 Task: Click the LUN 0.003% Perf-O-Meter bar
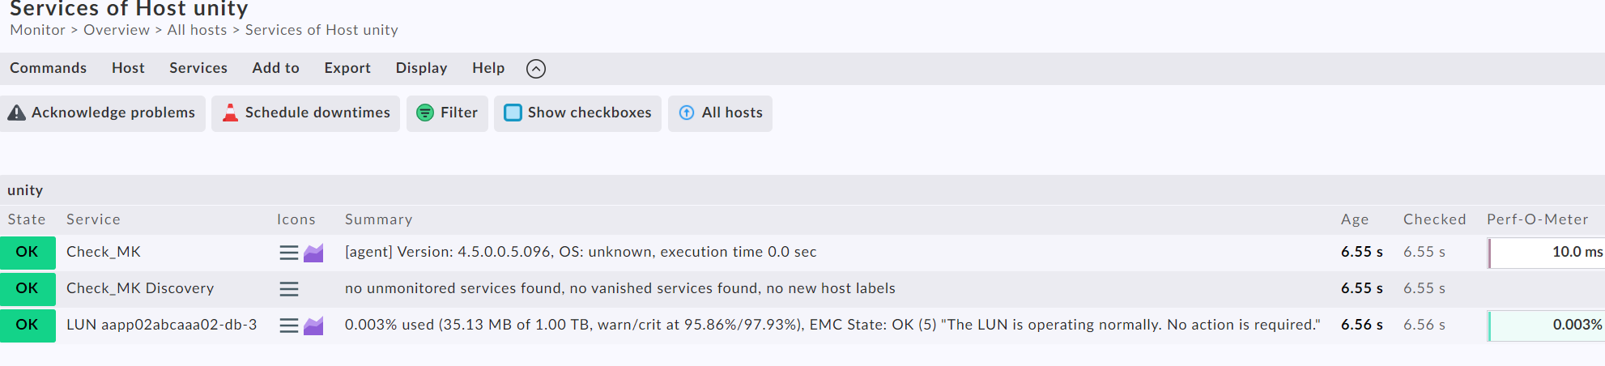coord(1545,326)
